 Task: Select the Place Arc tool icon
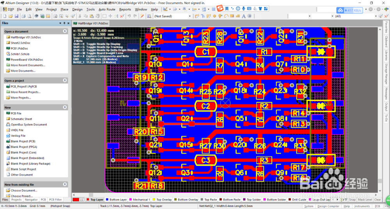click(x=226, y=16)
